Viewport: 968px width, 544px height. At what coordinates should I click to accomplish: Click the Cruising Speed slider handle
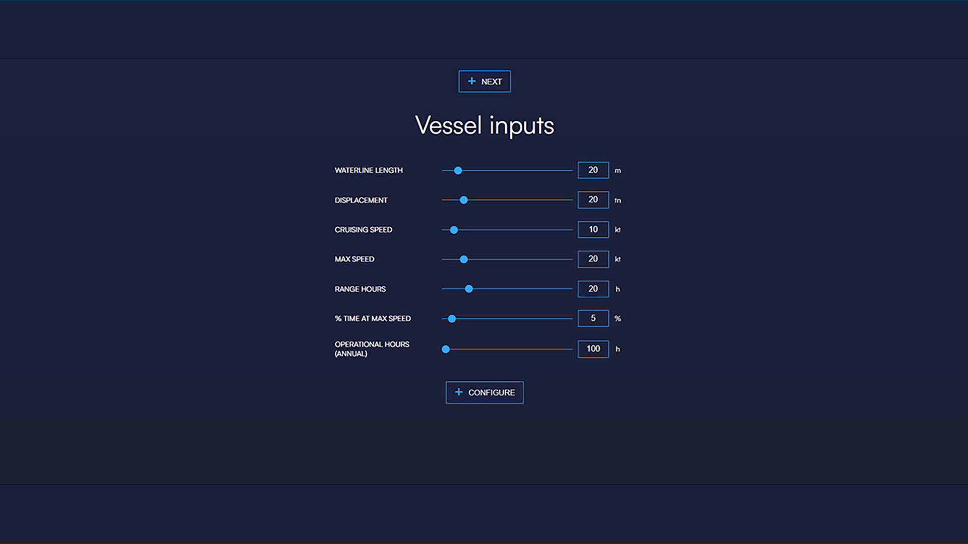click(454, 230)
